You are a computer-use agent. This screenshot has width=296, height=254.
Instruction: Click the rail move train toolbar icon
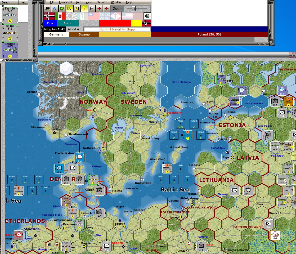(47, 8)
